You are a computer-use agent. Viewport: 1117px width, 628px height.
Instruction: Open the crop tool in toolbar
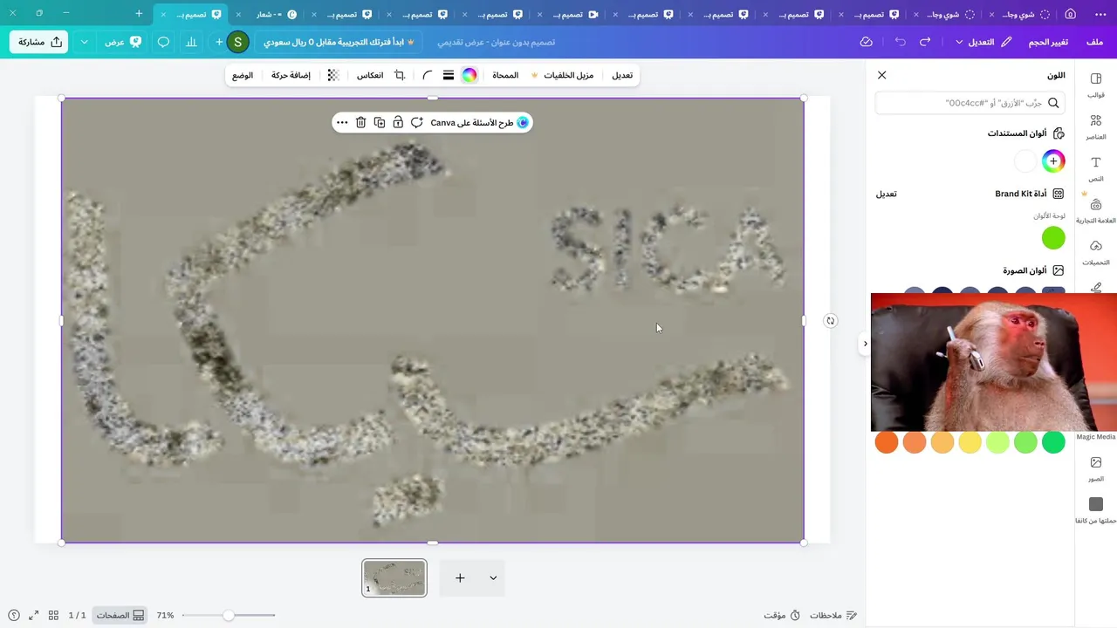click(x=400, y=75)
